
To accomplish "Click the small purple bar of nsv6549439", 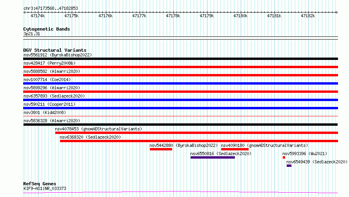I will pos(289,166).
